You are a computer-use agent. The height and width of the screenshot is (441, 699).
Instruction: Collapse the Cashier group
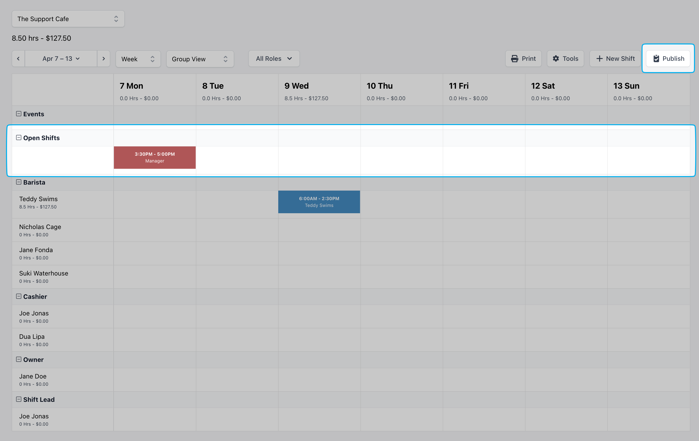pos(19,296)
